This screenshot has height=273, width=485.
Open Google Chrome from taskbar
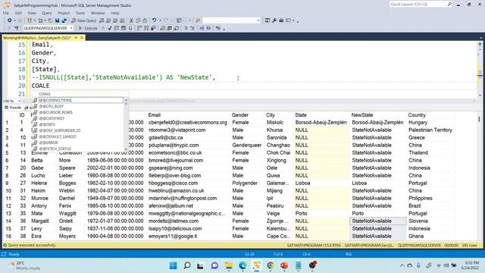click(x=271, y=265)
